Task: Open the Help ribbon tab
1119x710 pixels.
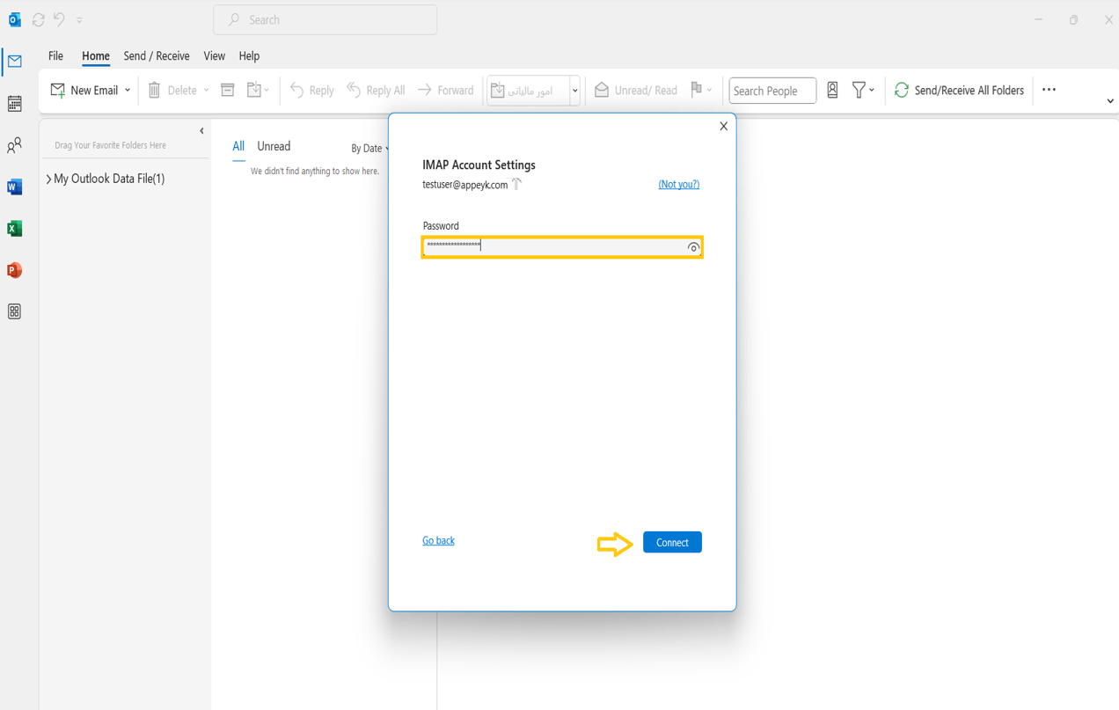Action: tap(249, 55)
